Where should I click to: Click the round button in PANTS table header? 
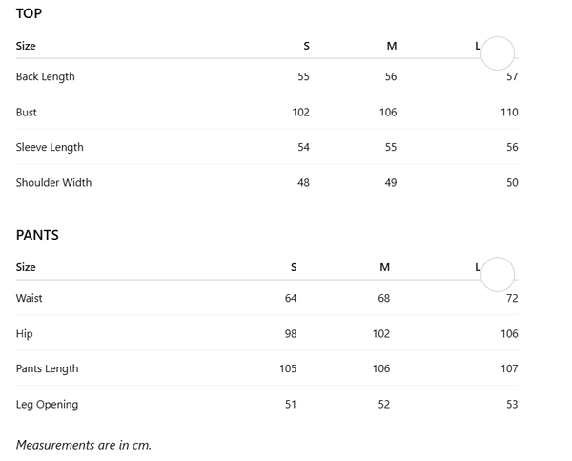(x=498, y=274)
